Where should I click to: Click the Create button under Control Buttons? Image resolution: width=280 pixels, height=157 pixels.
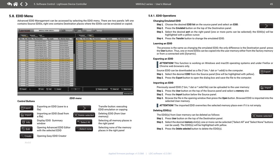(27, 136)
